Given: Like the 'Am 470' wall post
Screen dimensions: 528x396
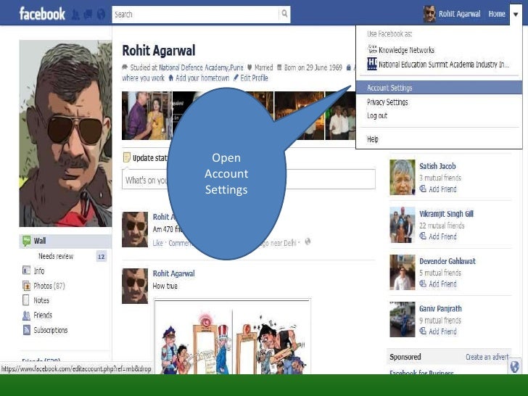Looking at the screenshot, I should point(157,243).
